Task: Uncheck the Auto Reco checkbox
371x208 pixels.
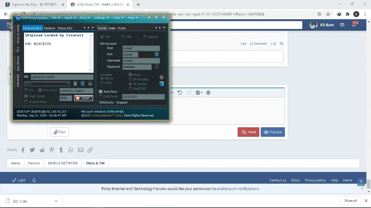Action: point(100,92)
